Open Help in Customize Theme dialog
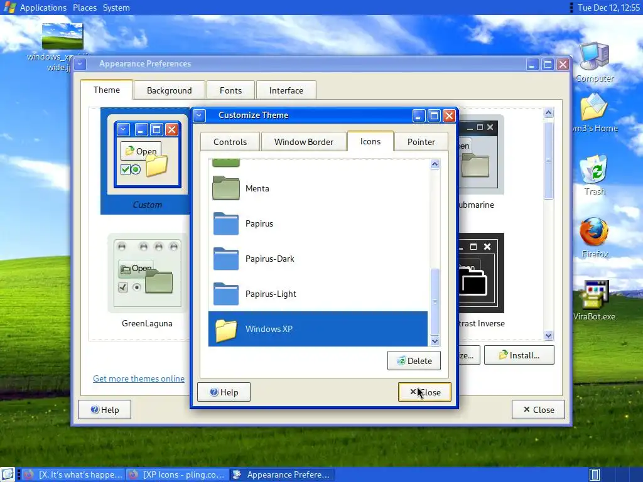This screenshot has height=482, width=643. pyautogui.click(x=224, y=392)
